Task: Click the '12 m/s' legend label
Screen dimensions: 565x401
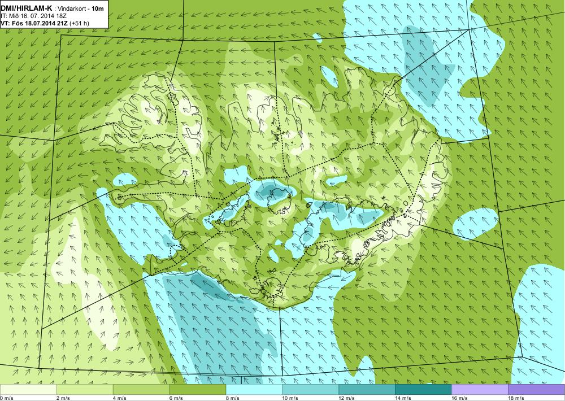Action: 347,398
